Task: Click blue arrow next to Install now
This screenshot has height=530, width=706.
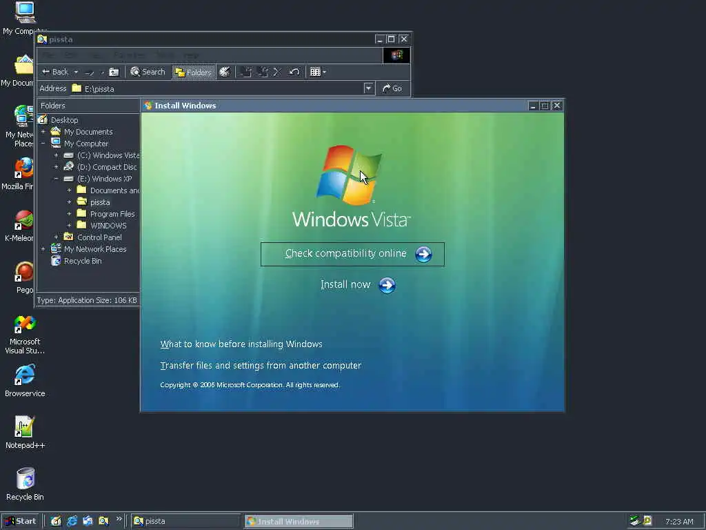Action: (387, 285)
